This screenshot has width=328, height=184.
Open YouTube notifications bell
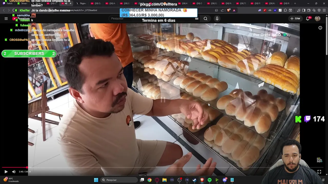coord(308,18)
